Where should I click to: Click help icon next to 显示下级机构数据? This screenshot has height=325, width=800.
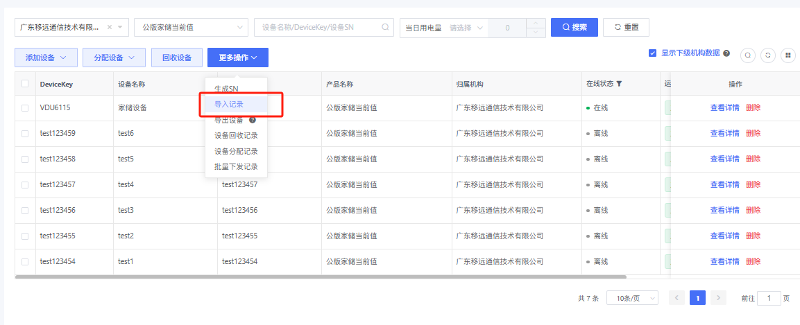(x=726, y=53)
